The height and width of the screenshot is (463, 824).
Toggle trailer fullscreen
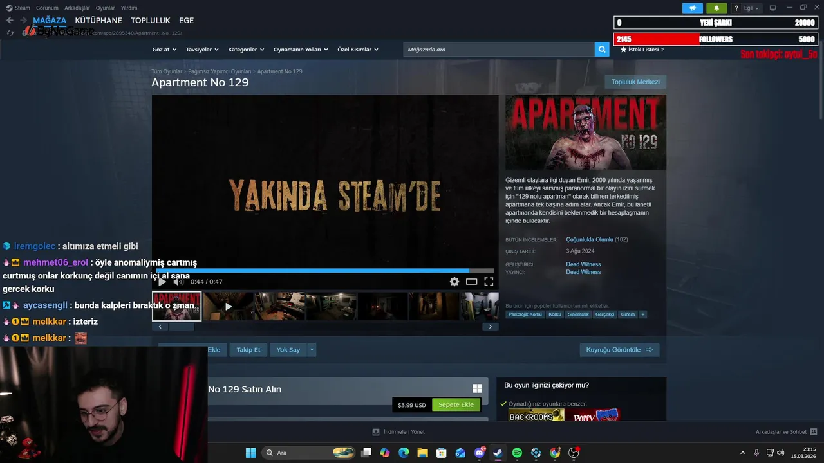[489, 282]
